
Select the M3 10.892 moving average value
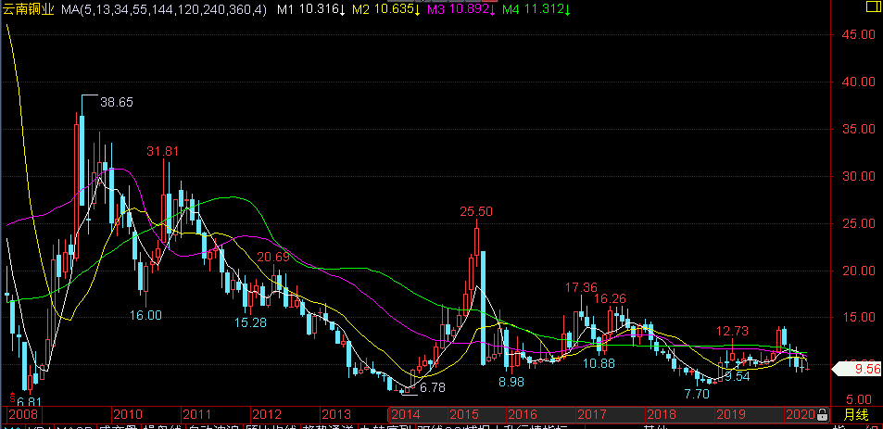pos(461,9)
